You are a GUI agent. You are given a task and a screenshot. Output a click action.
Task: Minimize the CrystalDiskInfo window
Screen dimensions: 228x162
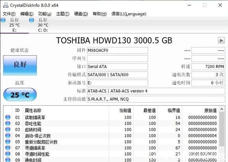pyautogui.click(x=189, y=5)
